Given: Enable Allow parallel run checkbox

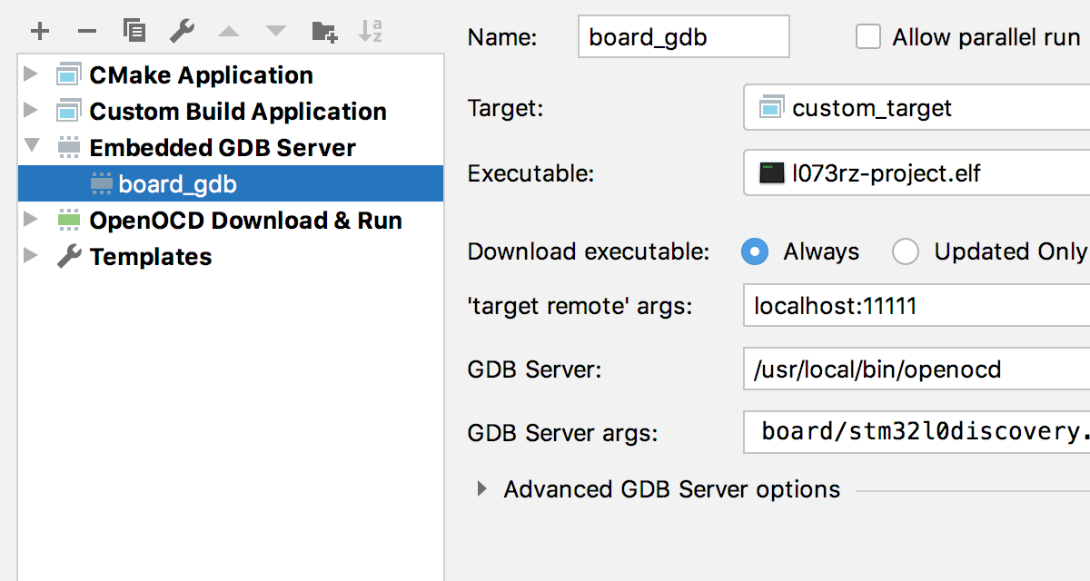Looking at the screenshot, I should (x=868, y=37).
